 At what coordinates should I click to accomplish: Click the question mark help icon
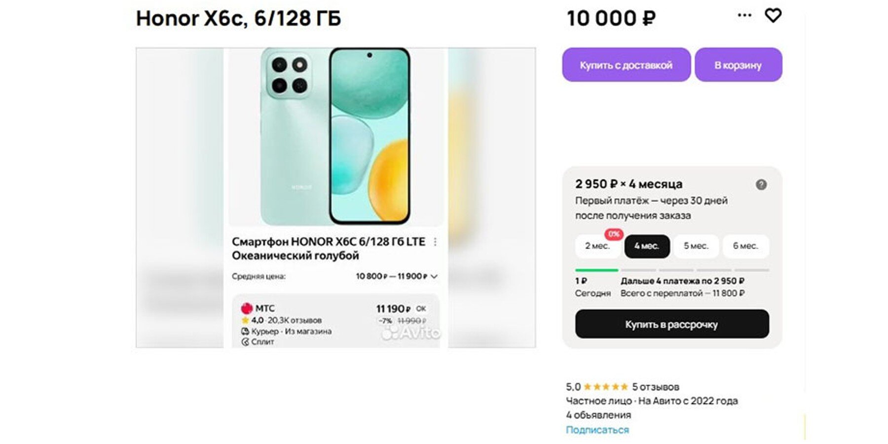761,185
